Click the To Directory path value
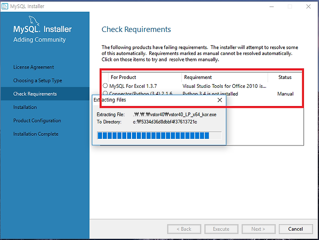This screenshot has height=240, width=319. 165,122
